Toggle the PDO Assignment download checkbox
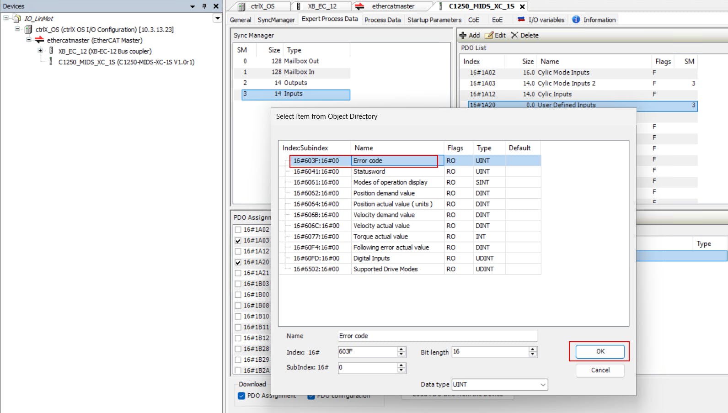 point(241,396)
